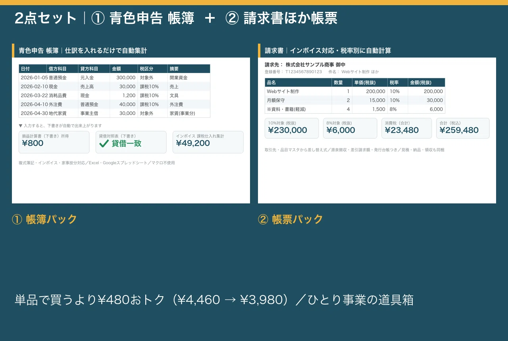
Task: Click the 2点セット heading title
Action: pos(176,18)
